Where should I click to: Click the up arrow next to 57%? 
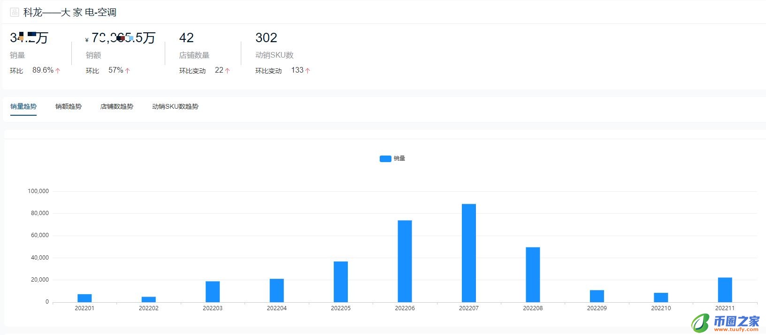(127, 71)
